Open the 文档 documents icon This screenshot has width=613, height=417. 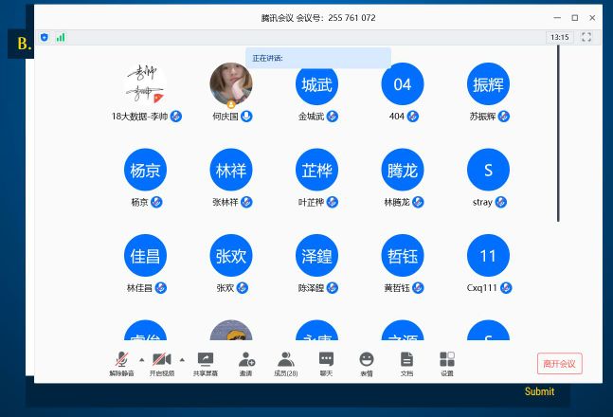[406, 362]
